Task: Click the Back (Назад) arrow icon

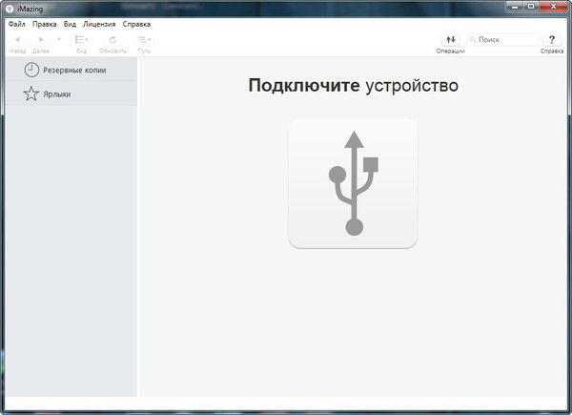Action: tap(17, 40)
